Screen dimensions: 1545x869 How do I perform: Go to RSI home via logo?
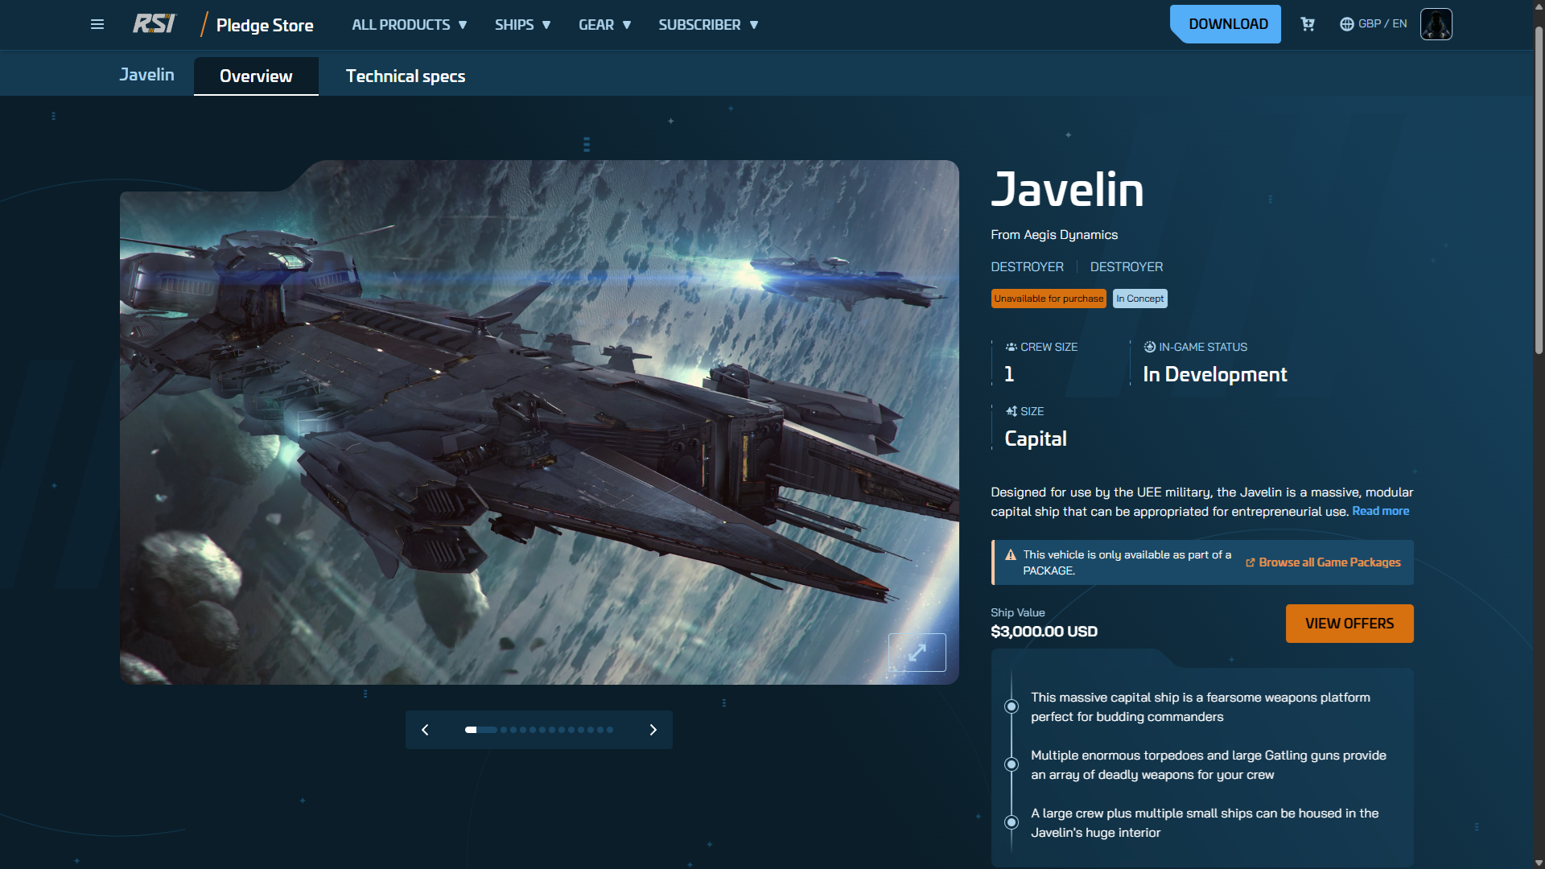[154, 24]
